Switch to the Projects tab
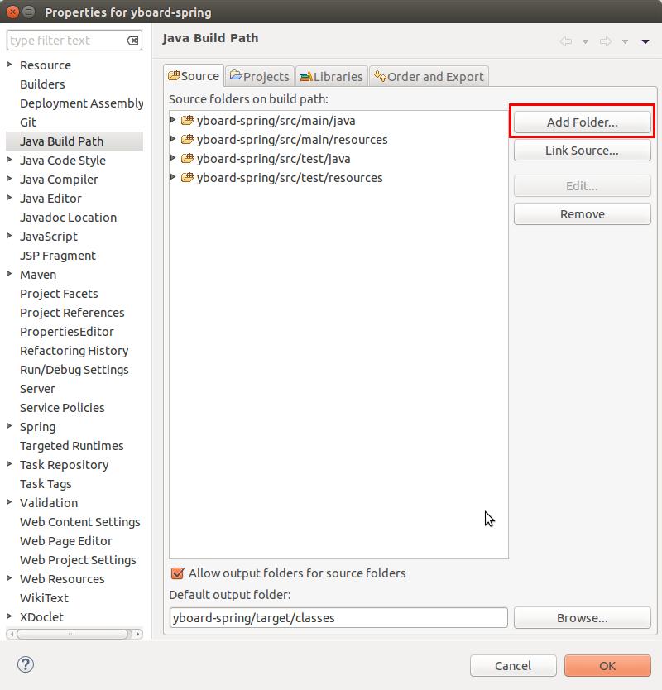This screenshot has width=662, height=690. click(x=260, y=77)
